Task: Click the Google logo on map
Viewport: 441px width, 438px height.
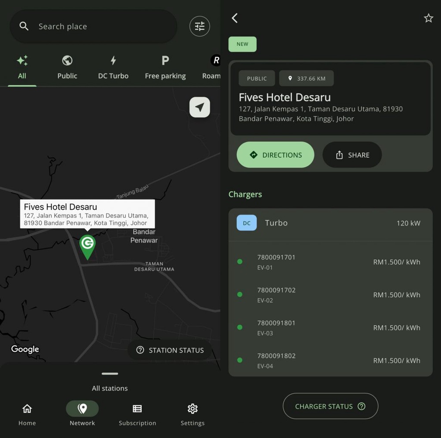Action: tap(25, 349)
